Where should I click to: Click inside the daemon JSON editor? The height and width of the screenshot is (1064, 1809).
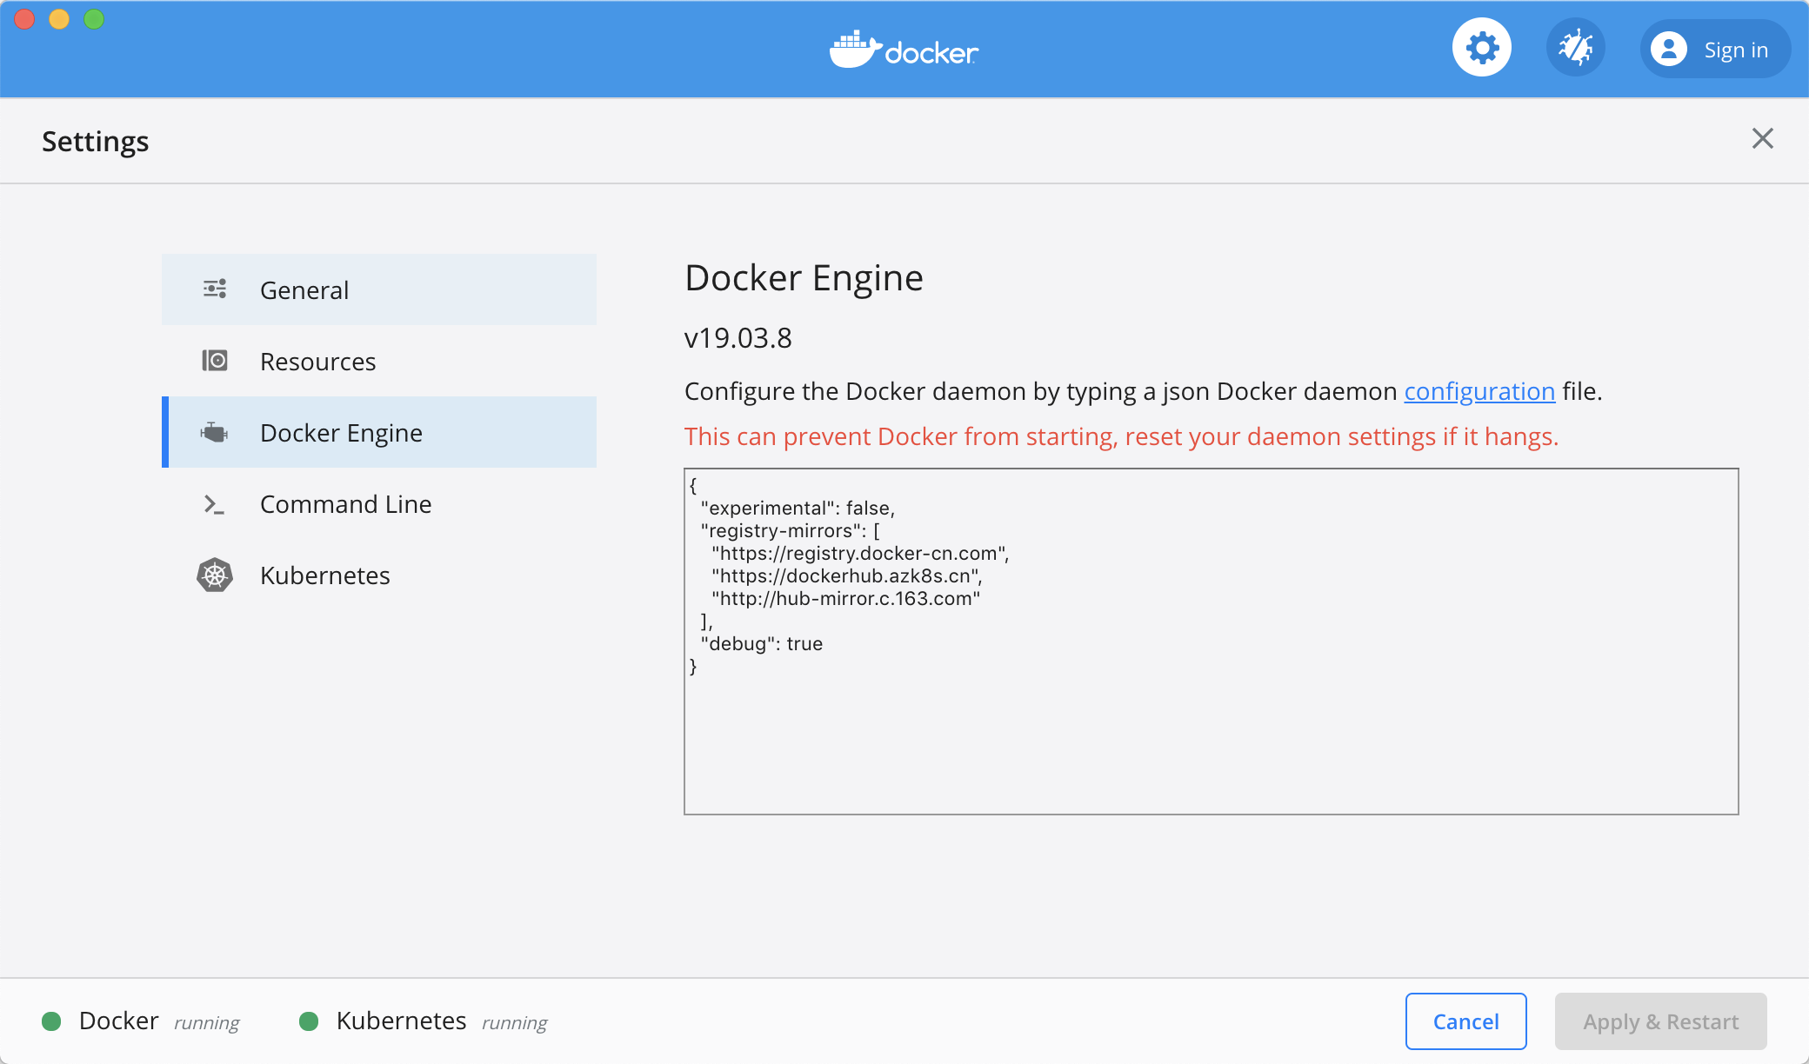pos(1212,642)
